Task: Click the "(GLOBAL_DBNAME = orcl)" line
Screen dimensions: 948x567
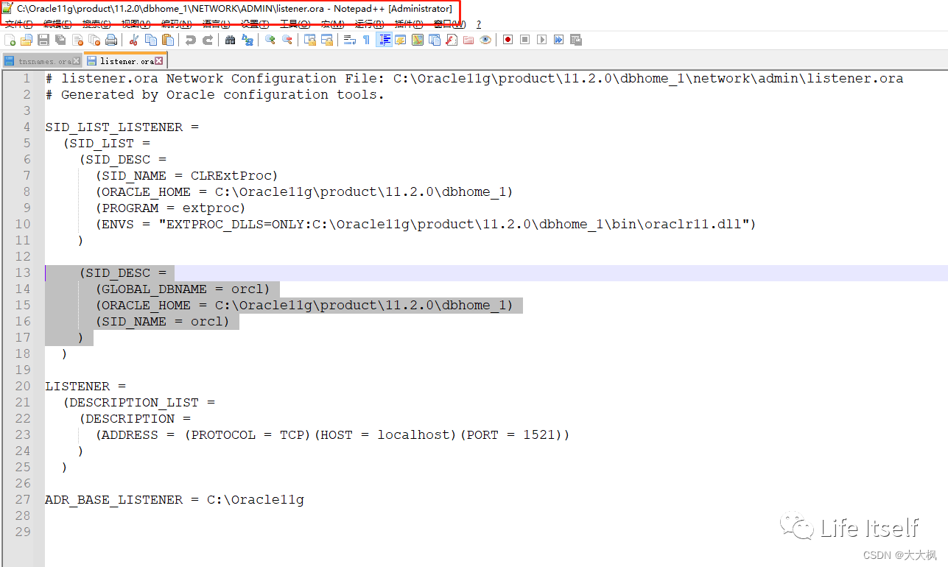Action: [183, 289]
